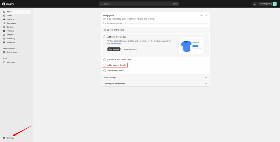Focus the Search input field
This screenshot has height=142, width=280.
[139, 4]
